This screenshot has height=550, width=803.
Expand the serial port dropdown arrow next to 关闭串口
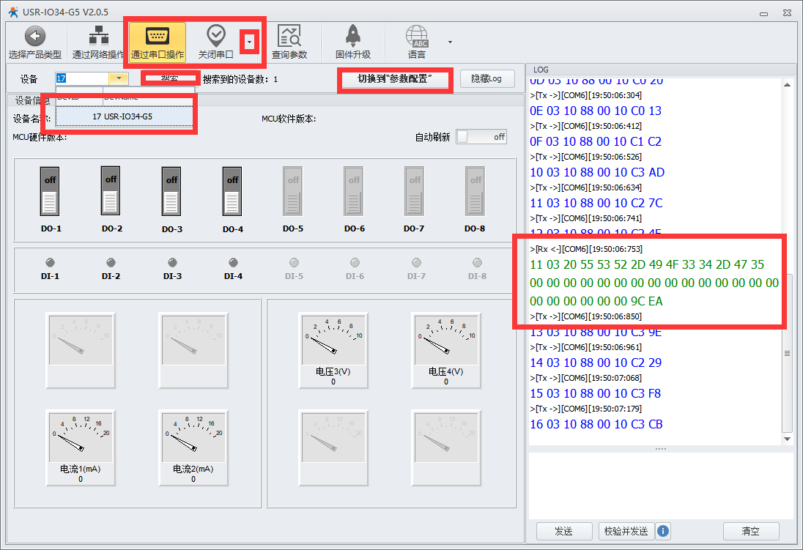(249, 42)
